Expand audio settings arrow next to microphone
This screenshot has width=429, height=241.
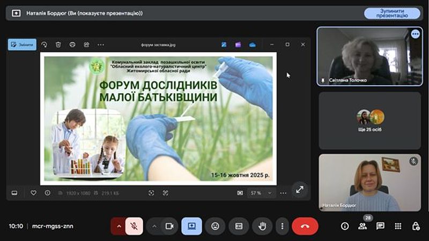click(x=119, y=226)
